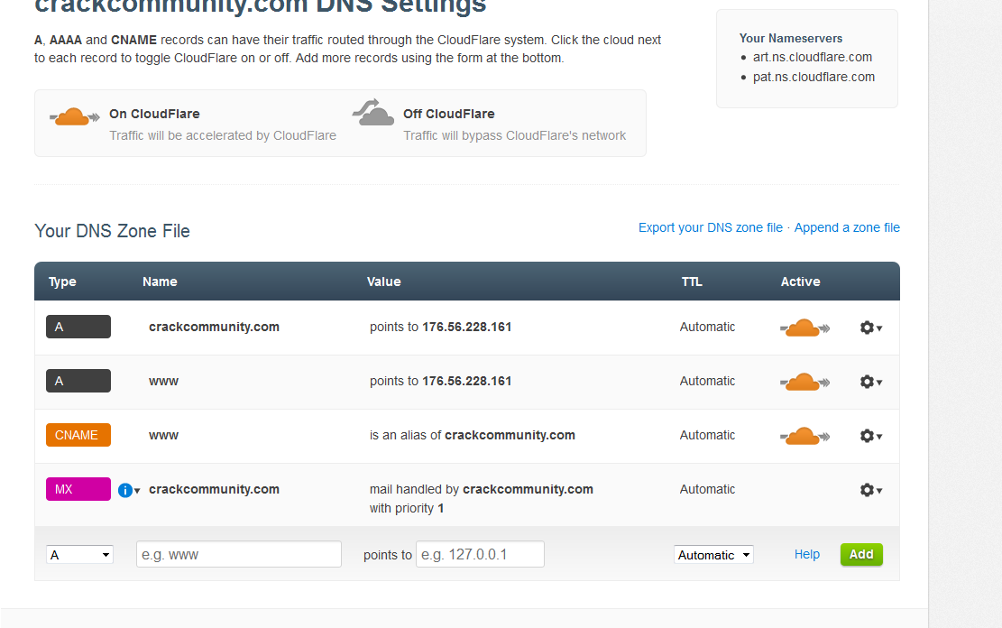Click the Your Nameservers heading
The image size is (1002, 628).
790,39
